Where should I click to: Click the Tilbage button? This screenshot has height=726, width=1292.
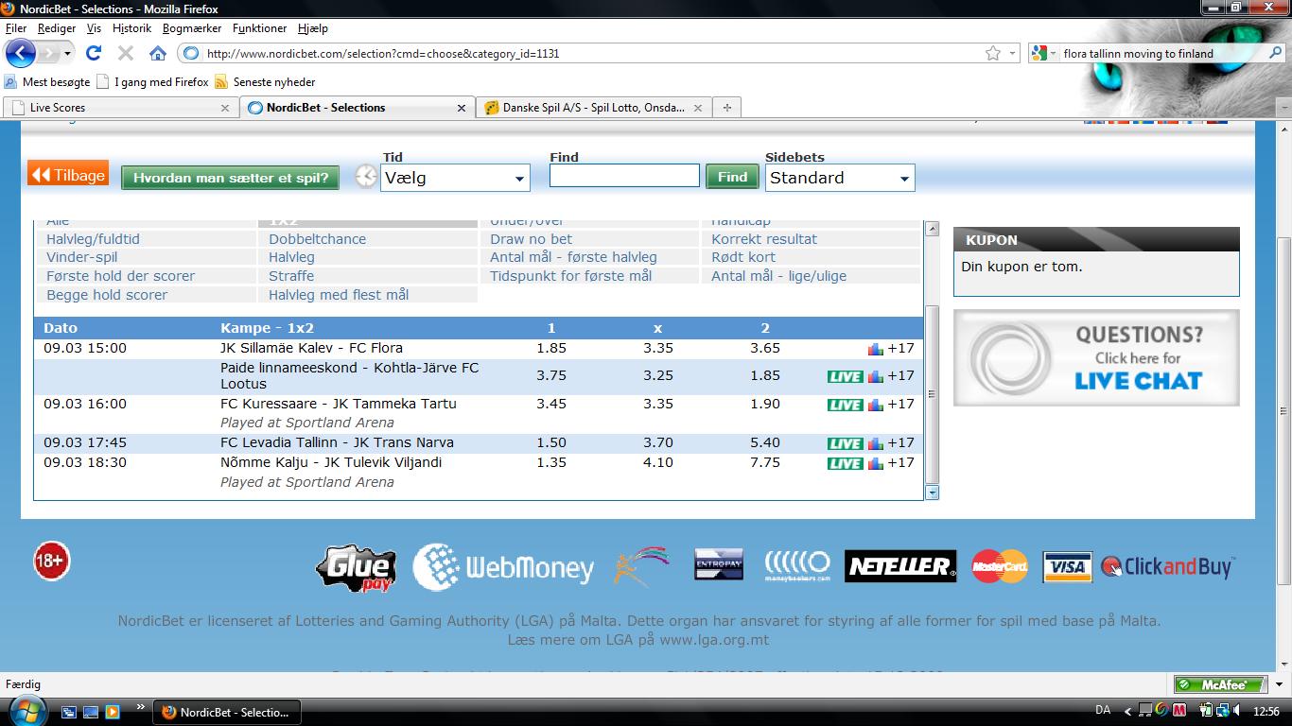tap(68, 175)
